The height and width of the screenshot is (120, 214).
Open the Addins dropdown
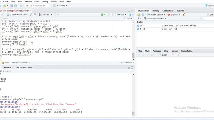click(x=63, y=6)
